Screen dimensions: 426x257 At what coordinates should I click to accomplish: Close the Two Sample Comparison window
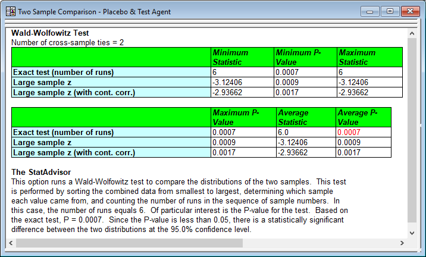tap(409, 11)
